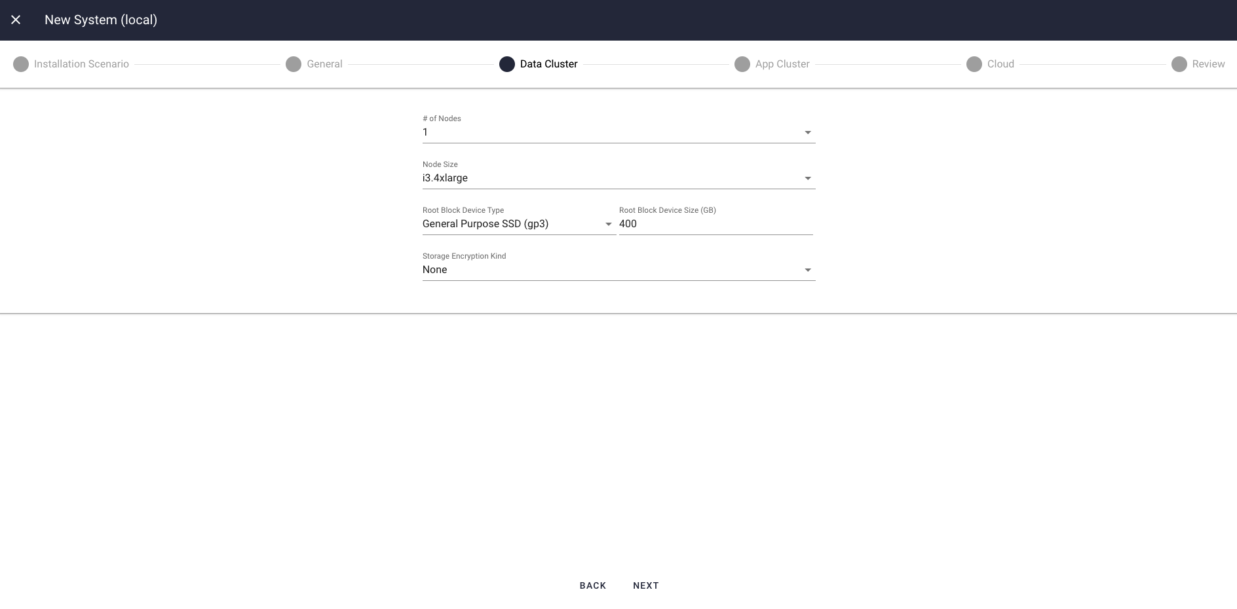Click the Root Block Device Size field
1237x609 pixels.
(714, 223)
